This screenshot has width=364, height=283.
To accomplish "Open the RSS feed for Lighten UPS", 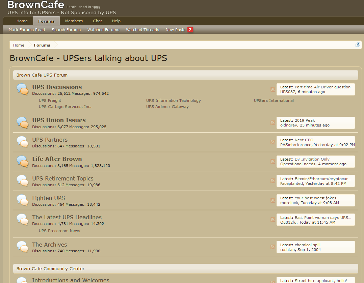I will pos(273,200).
